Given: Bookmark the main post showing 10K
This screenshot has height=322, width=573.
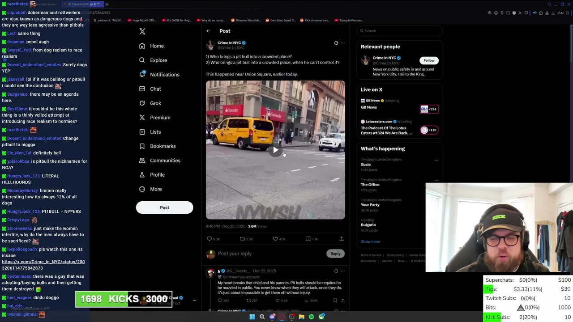Looking at the screenshot, I should [x=308, y=239].
